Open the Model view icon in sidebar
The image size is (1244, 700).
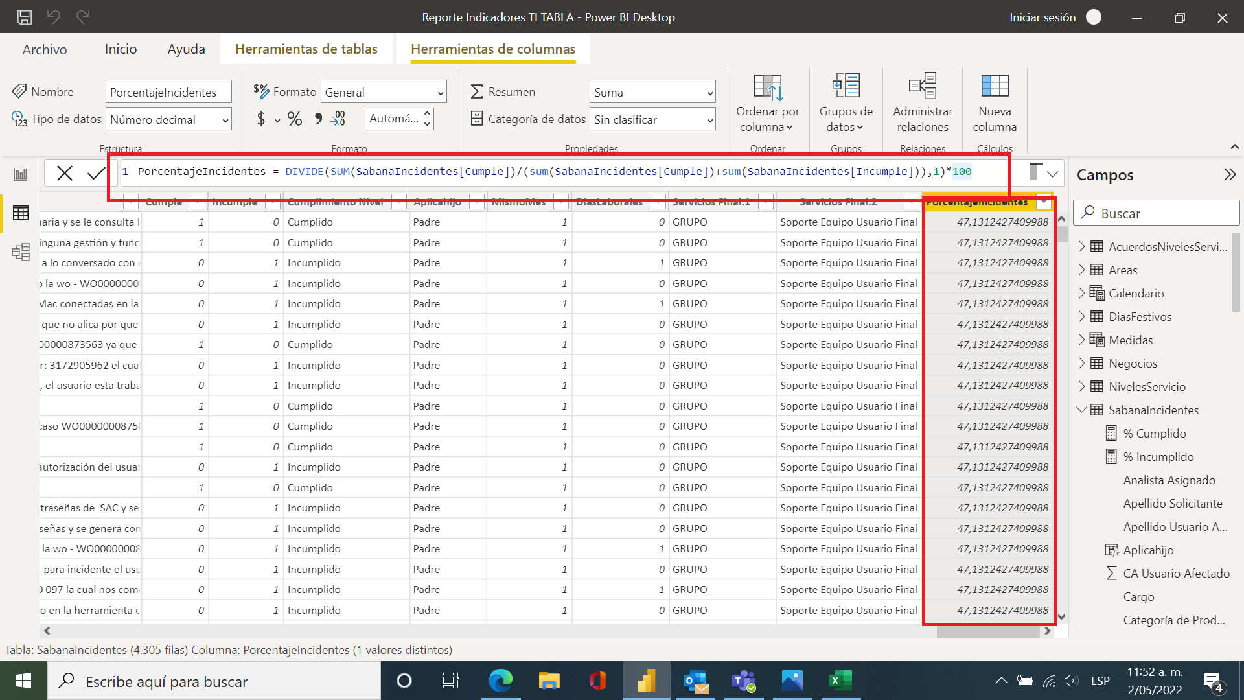[21, 251]
